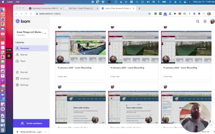Open Finder from the Dock

(x=3, y=10)
